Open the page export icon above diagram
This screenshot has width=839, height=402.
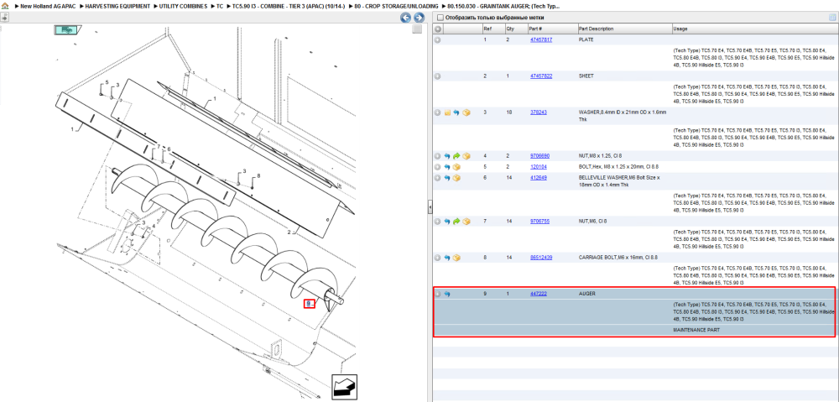(x=4, y=17)
